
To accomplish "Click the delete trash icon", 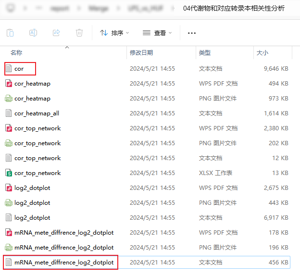I will point(79,33).
